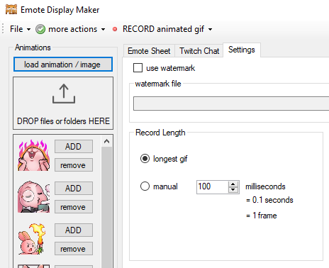The image size is (329, 268).
Task: Click the green checkmark more actions icon
Action: point(40,29)
